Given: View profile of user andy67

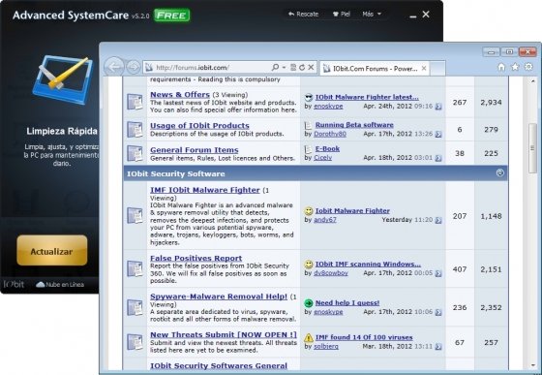Looking at the screenshot, I should pos(325,220).
